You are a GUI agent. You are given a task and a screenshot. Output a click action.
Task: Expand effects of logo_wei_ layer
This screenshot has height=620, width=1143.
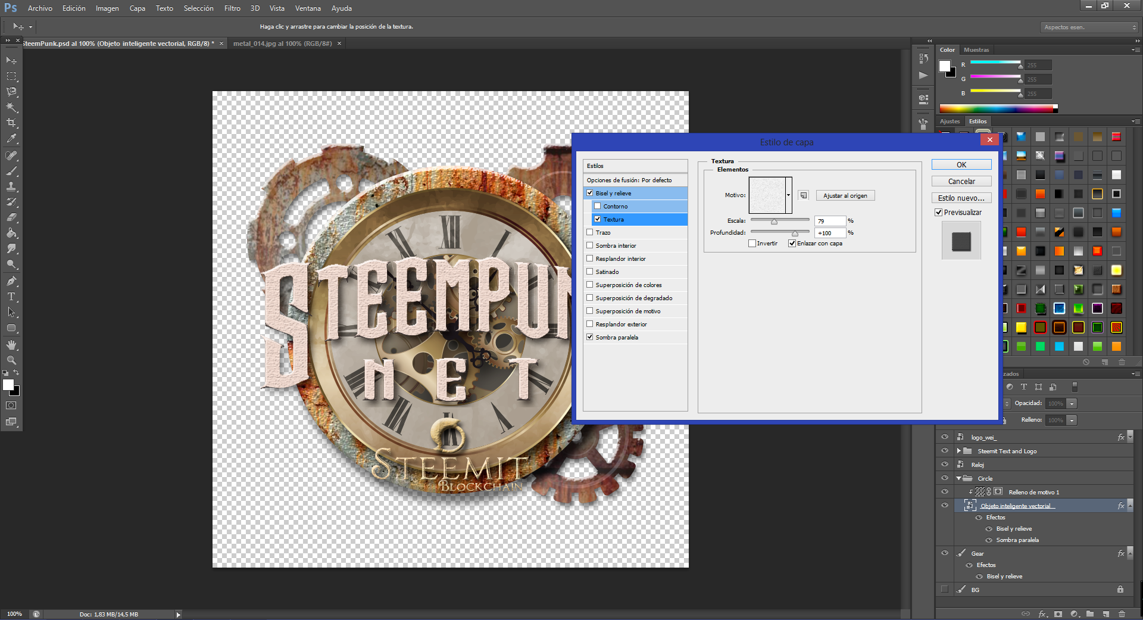pyautogui.click(x=1130, y=437)
